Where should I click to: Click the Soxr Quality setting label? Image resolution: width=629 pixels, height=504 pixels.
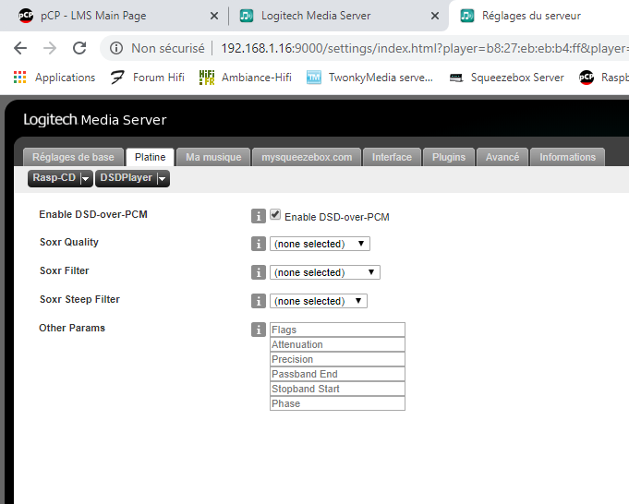click(x=69, y=242)
